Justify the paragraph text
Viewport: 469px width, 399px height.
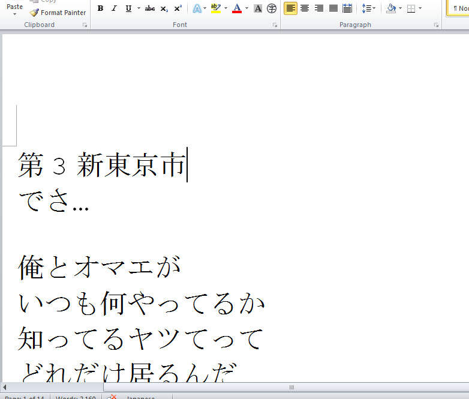point(333,8)
